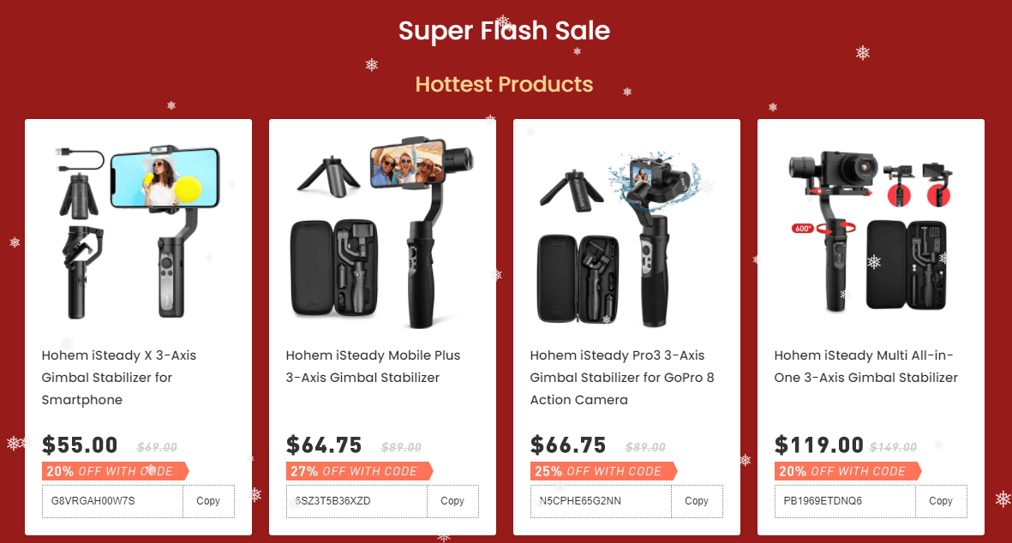Open the iSteady X gimbal product image

[138, 231]
